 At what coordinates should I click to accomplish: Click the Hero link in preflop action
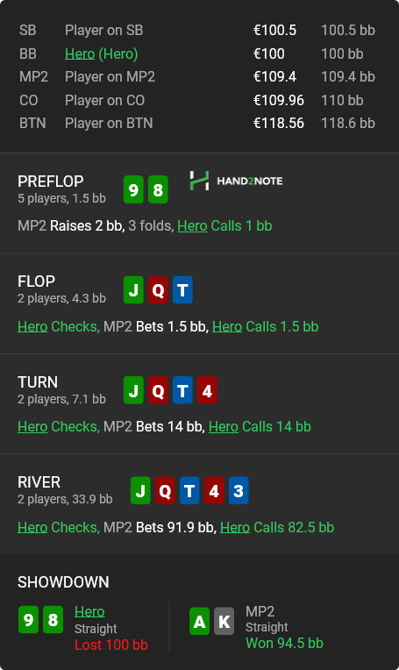coord(192,225)
